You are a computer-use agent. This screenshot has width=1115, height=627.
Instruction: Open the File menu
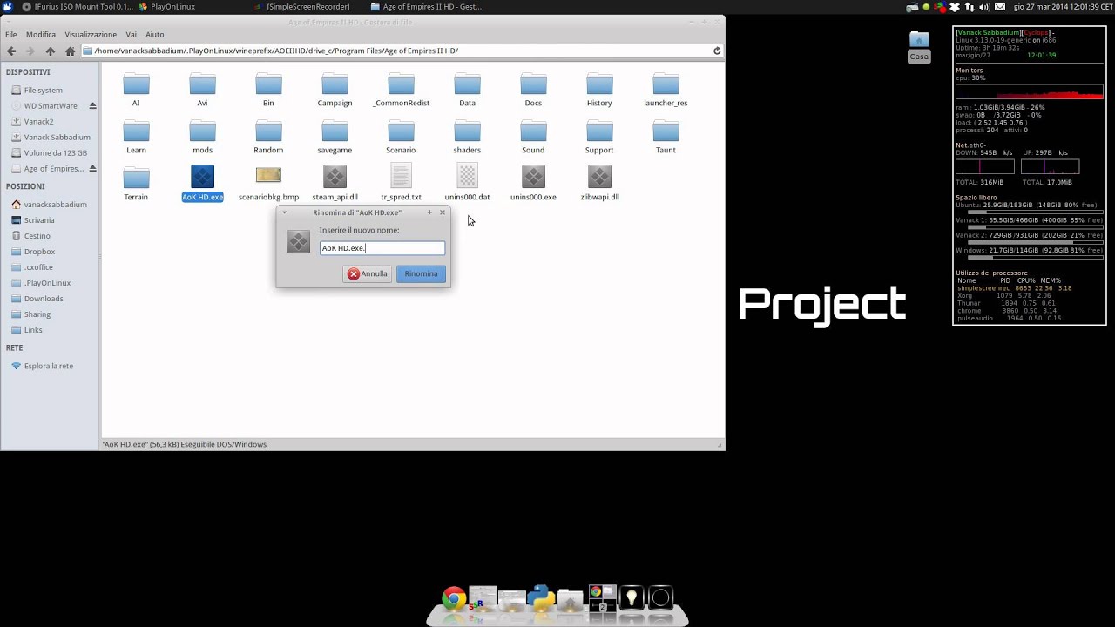(11, 35)
